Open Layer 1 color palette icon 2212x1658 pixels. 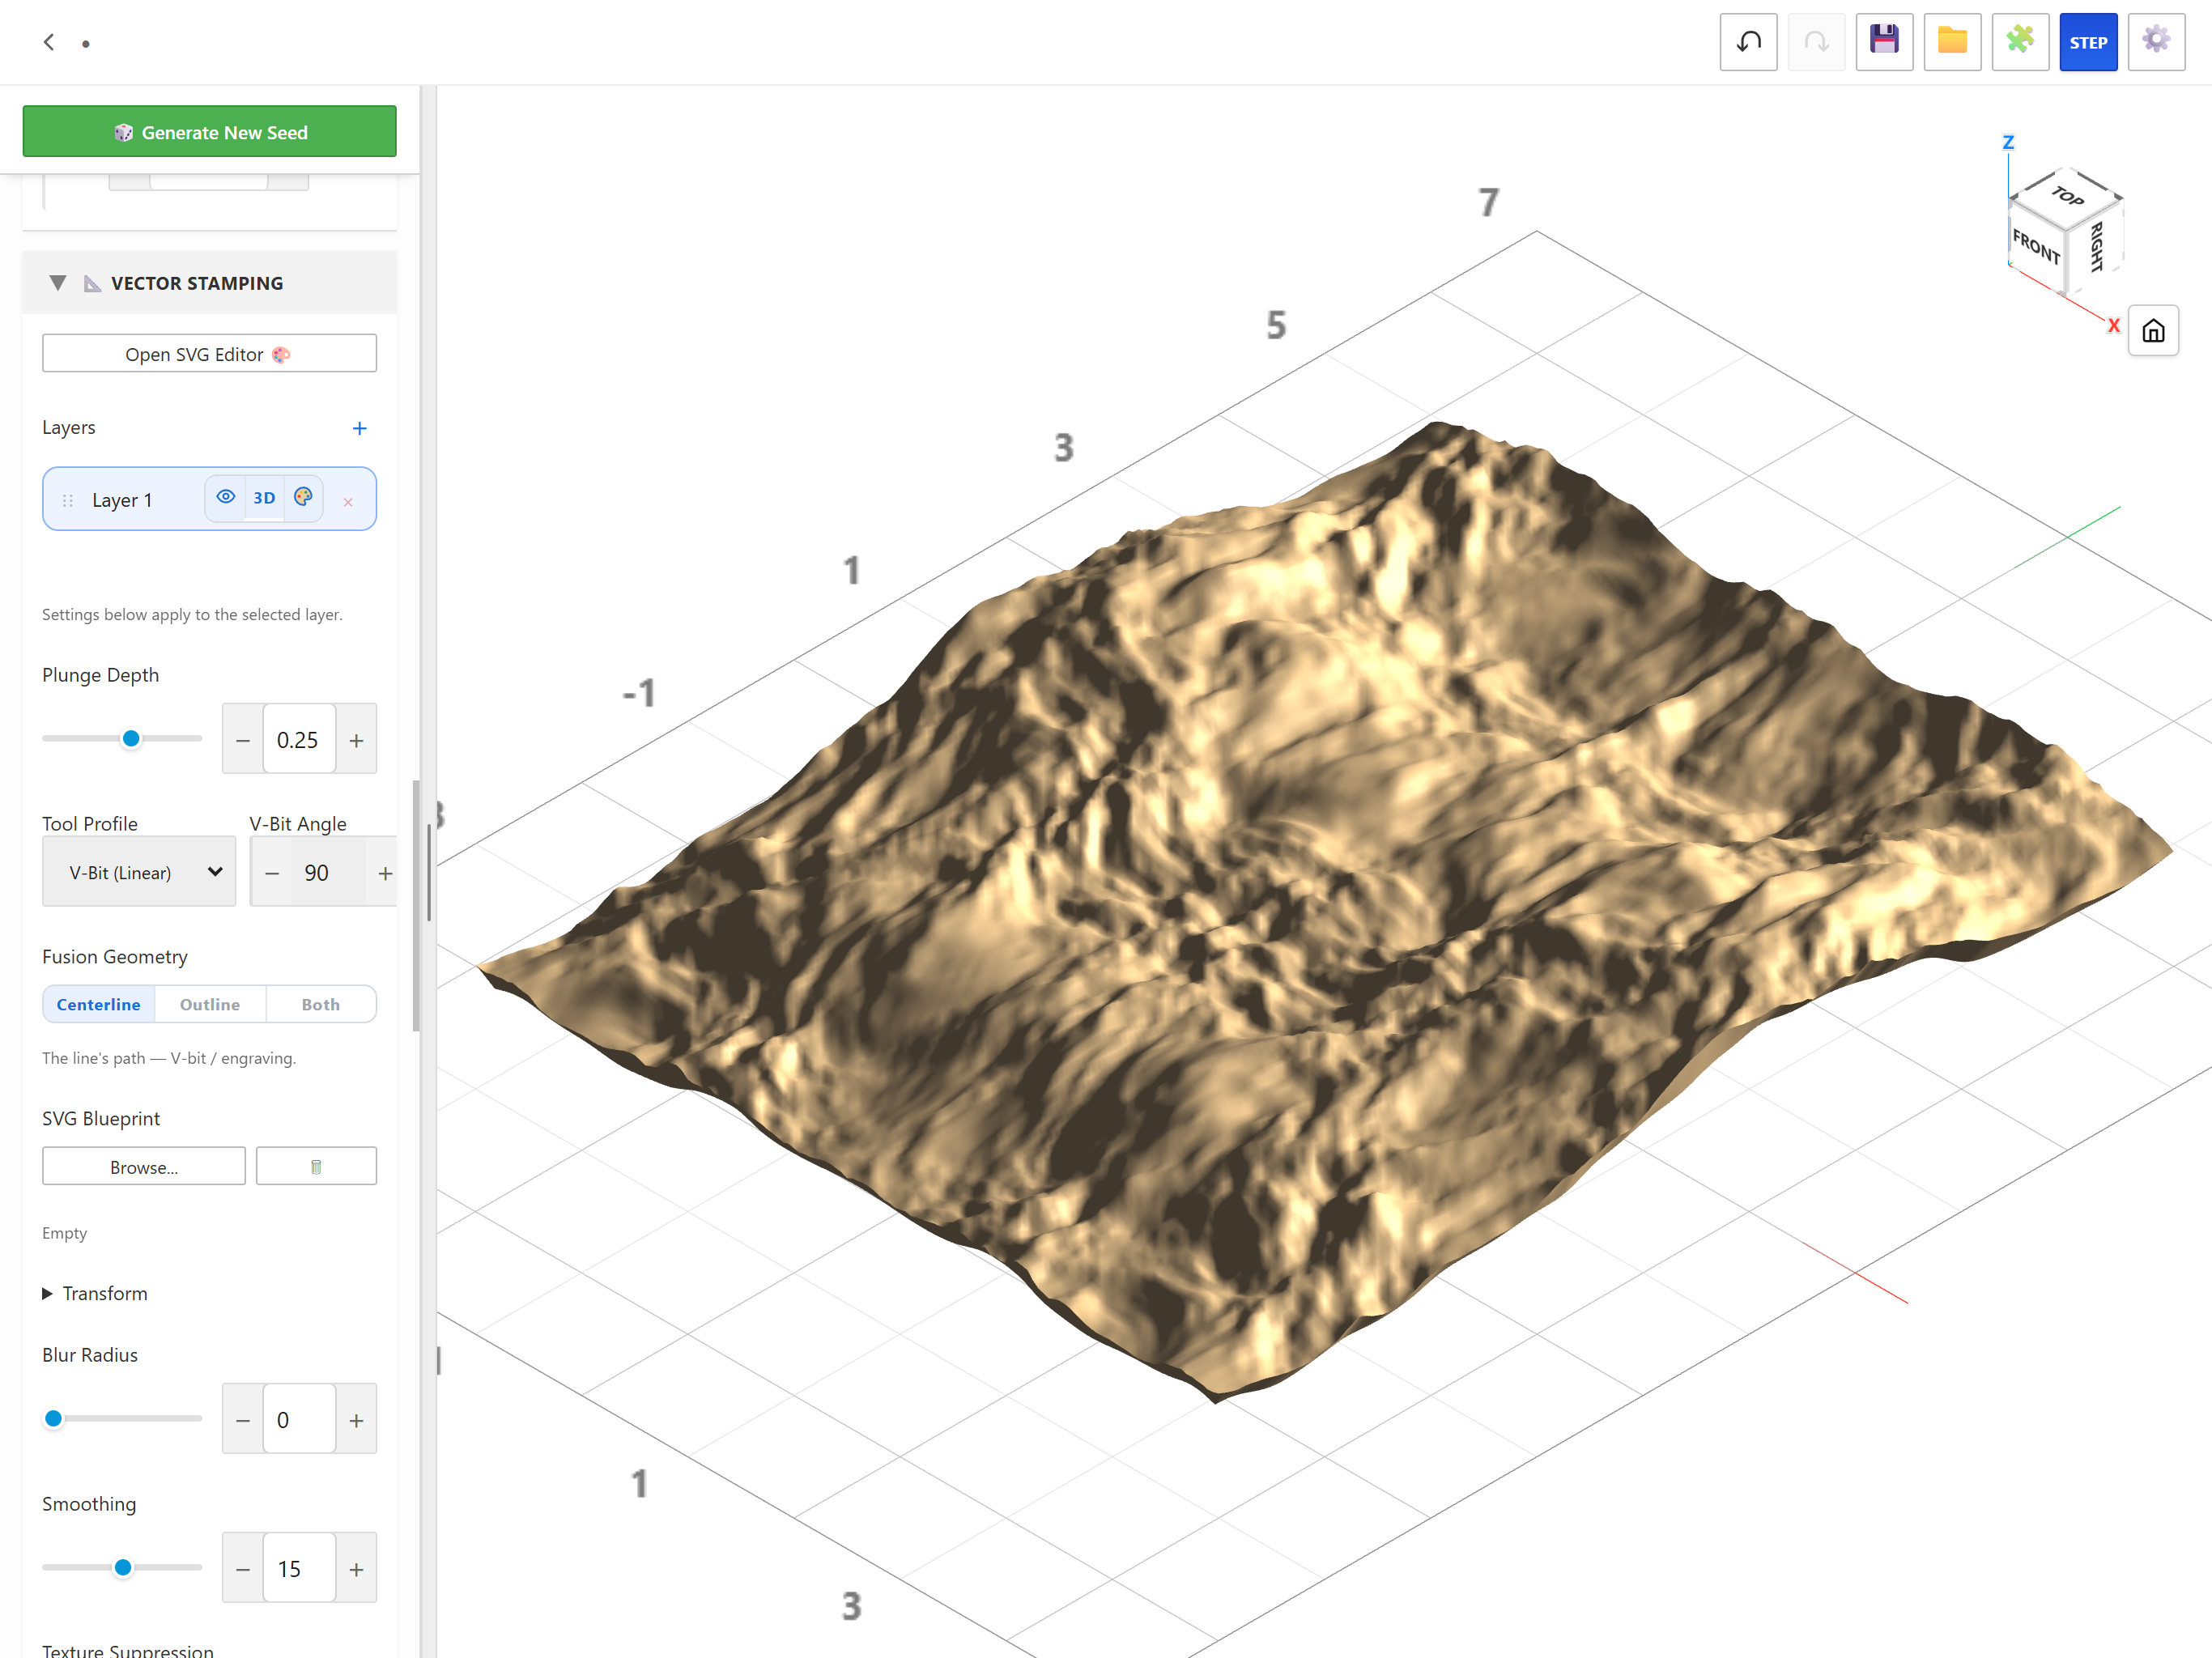click(303, 497)
